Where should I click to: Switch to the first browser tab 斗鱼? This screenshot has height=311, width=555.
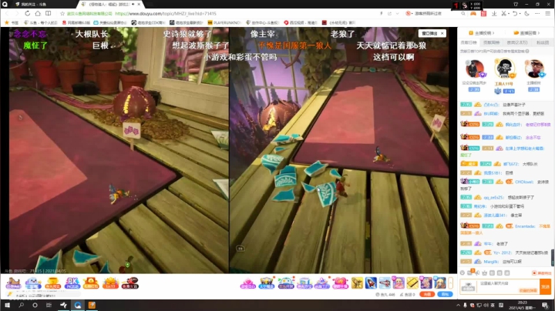(x=39, y=5)
